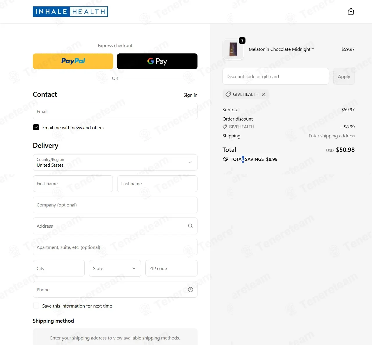Click the City field
This screenshot has width=372, height=345.
click(59, 268)
